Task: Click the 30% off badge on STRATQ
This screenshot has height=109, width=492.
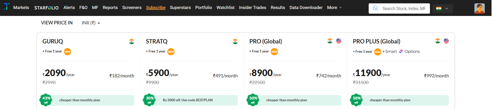Action: [x=149, y=100]
